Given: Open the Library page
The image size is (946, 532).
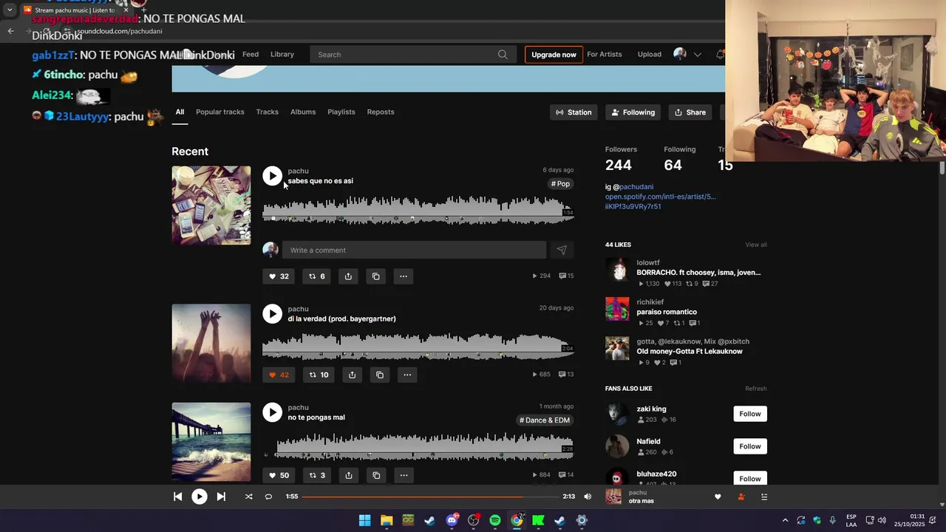Looking at the screenshot, I should click(282, 54).
